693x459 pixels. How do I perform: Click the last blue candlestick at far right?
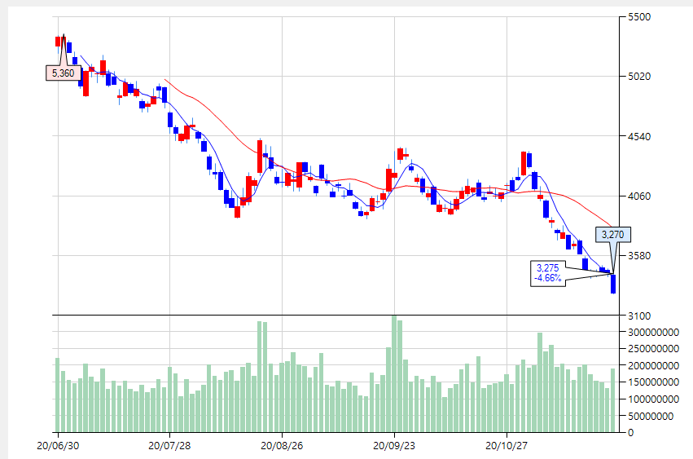(x=613, y=284)
